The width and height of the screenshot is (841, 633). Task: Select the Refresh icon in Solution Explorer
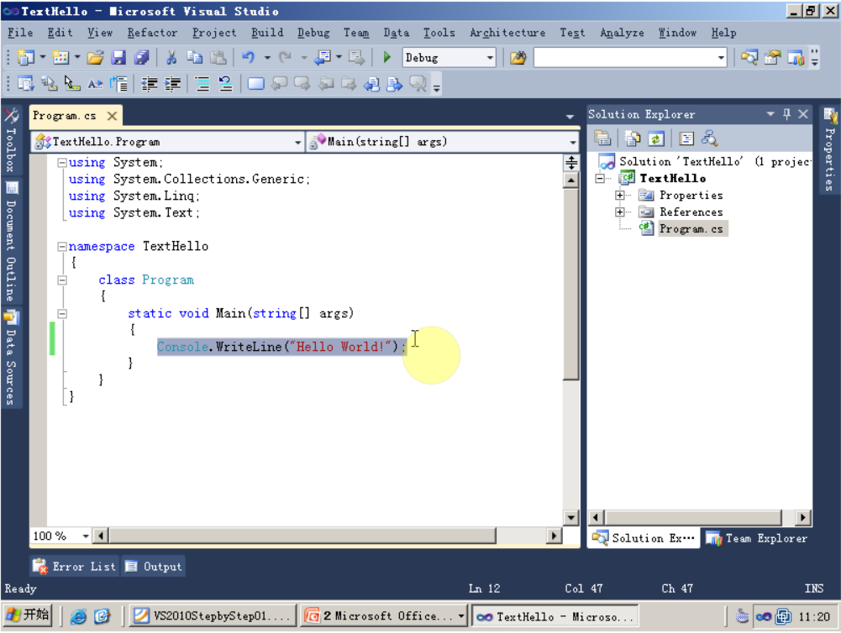coord(656,138)
